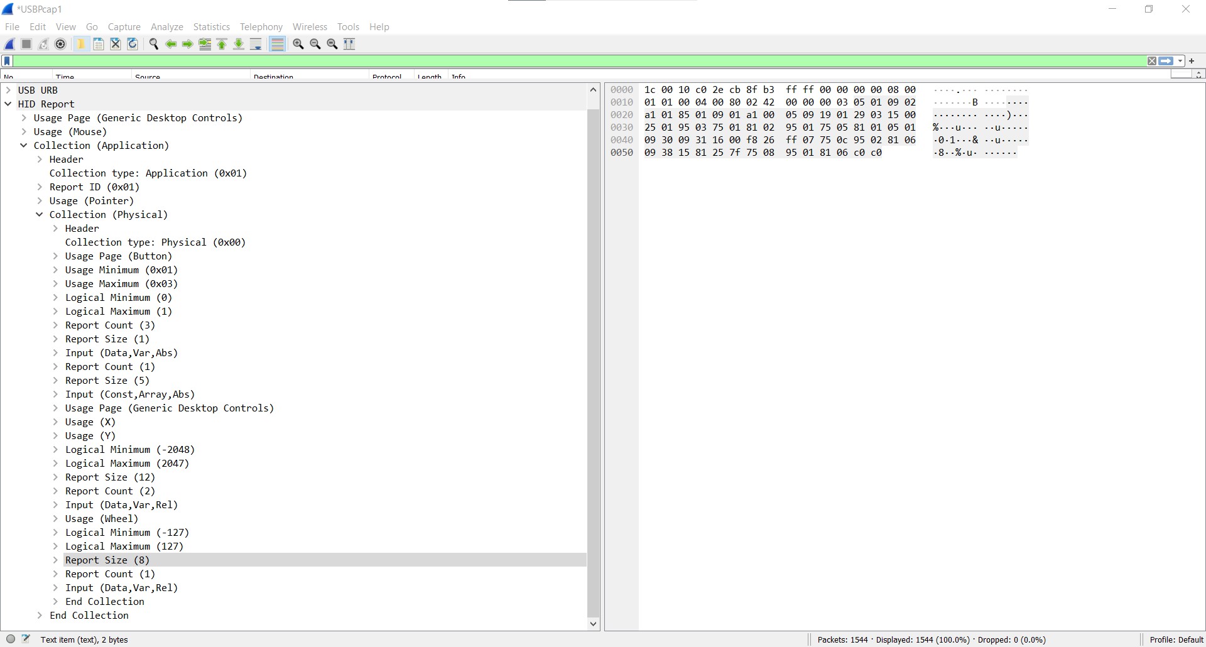
Task: Expand the Usage (Mouse) item
Action: [x=24, y=132]
